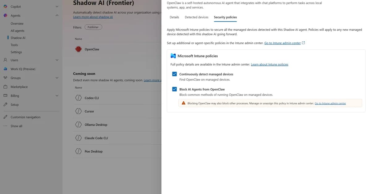Click Setup navigation label
The height and width of the screenshot is (194, 371).
15,105
